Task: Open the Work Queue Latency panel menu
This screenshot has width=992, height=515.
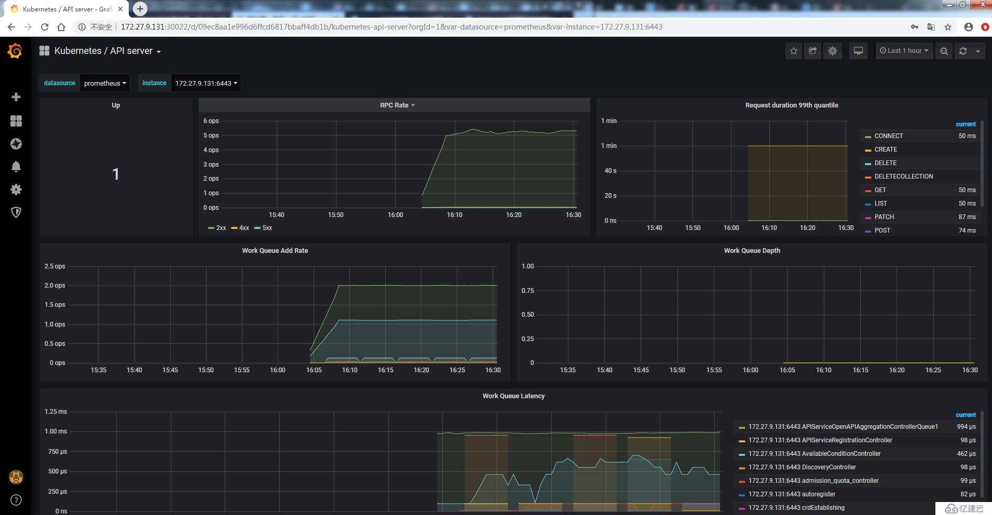Action: pos(513,396)
